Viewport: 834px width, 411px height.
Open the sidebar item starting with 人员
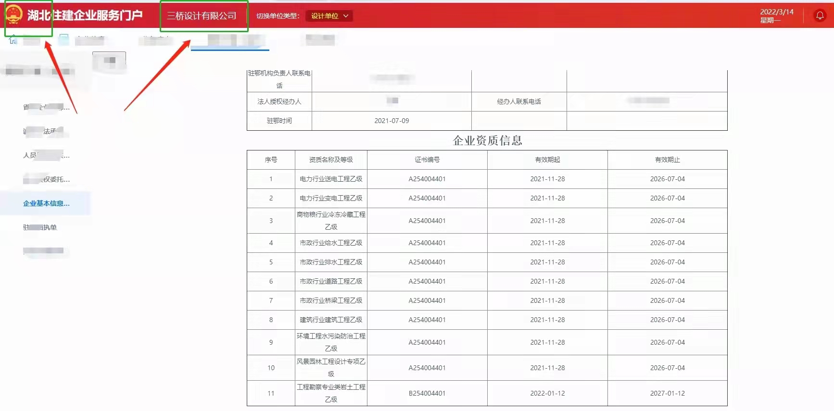coord(46,155)
